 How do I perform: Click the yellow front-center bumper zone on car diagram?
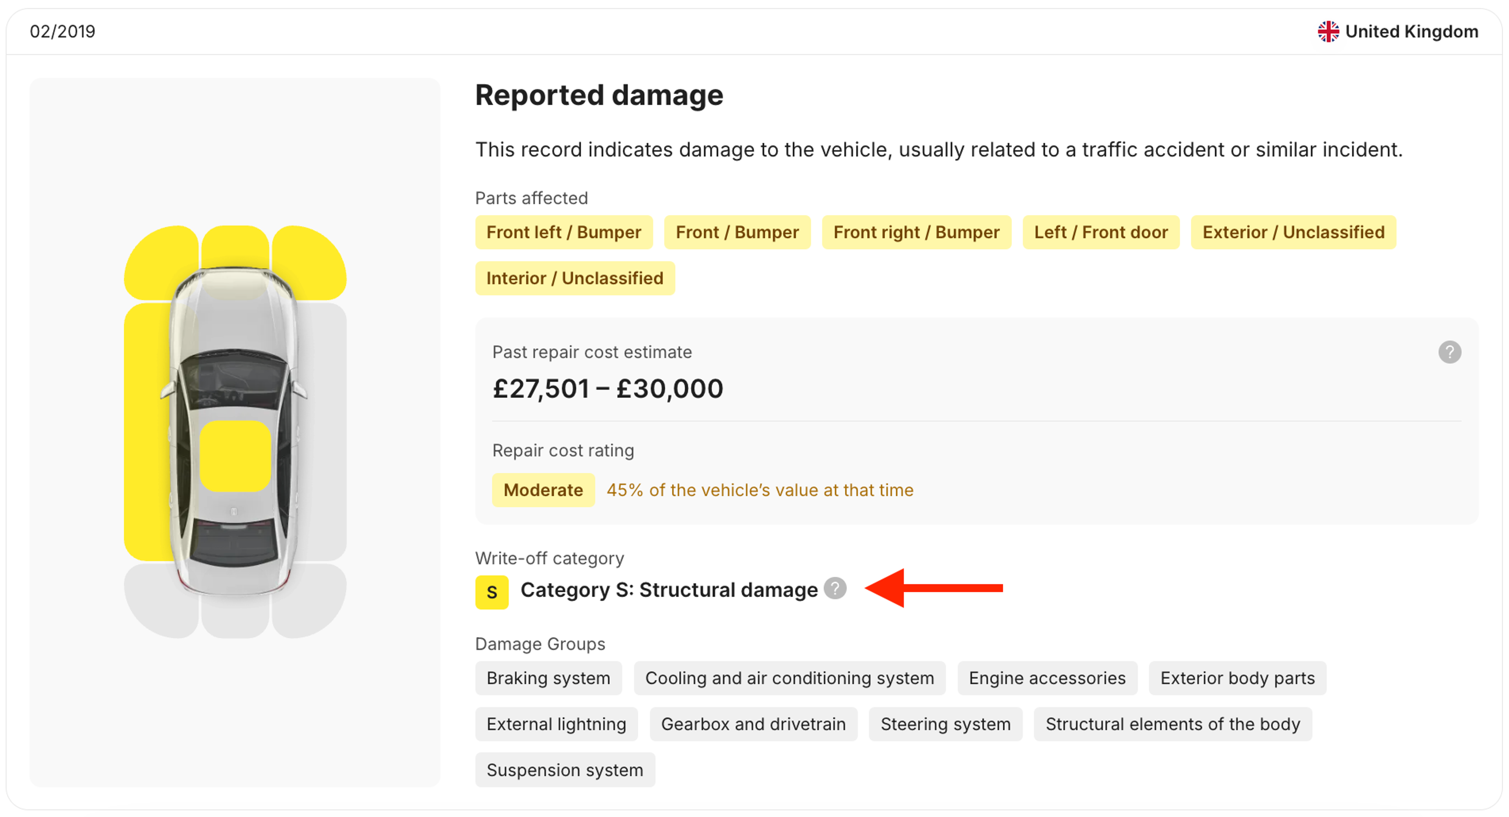click(x=235, y=246)
